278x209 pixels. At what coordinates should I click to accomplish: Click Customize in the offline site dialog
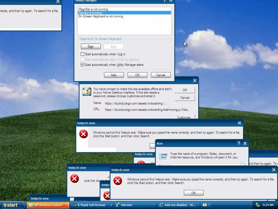185,117
